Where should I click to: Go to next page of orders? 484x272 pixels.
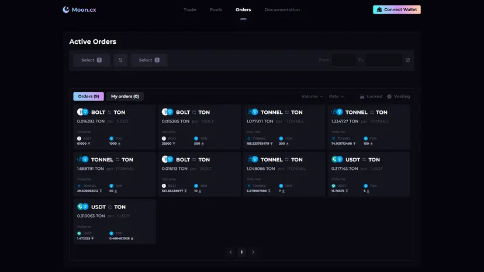(253, 252)
